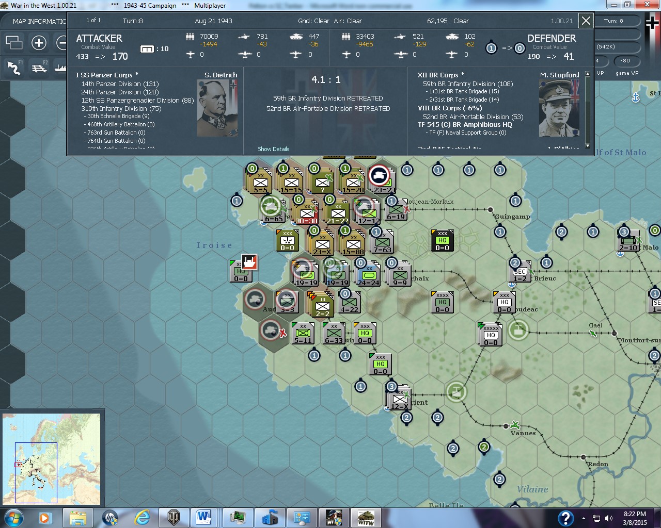Select "52nd BR Air-Portable Division (53)"
Screen dimensions: 661x528
tap(473, 117)
